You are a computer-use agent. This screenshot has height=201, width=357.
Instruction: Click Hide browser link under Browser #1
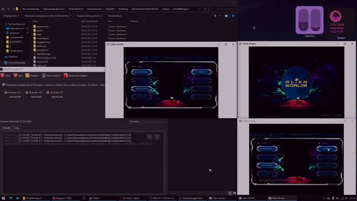15,97
